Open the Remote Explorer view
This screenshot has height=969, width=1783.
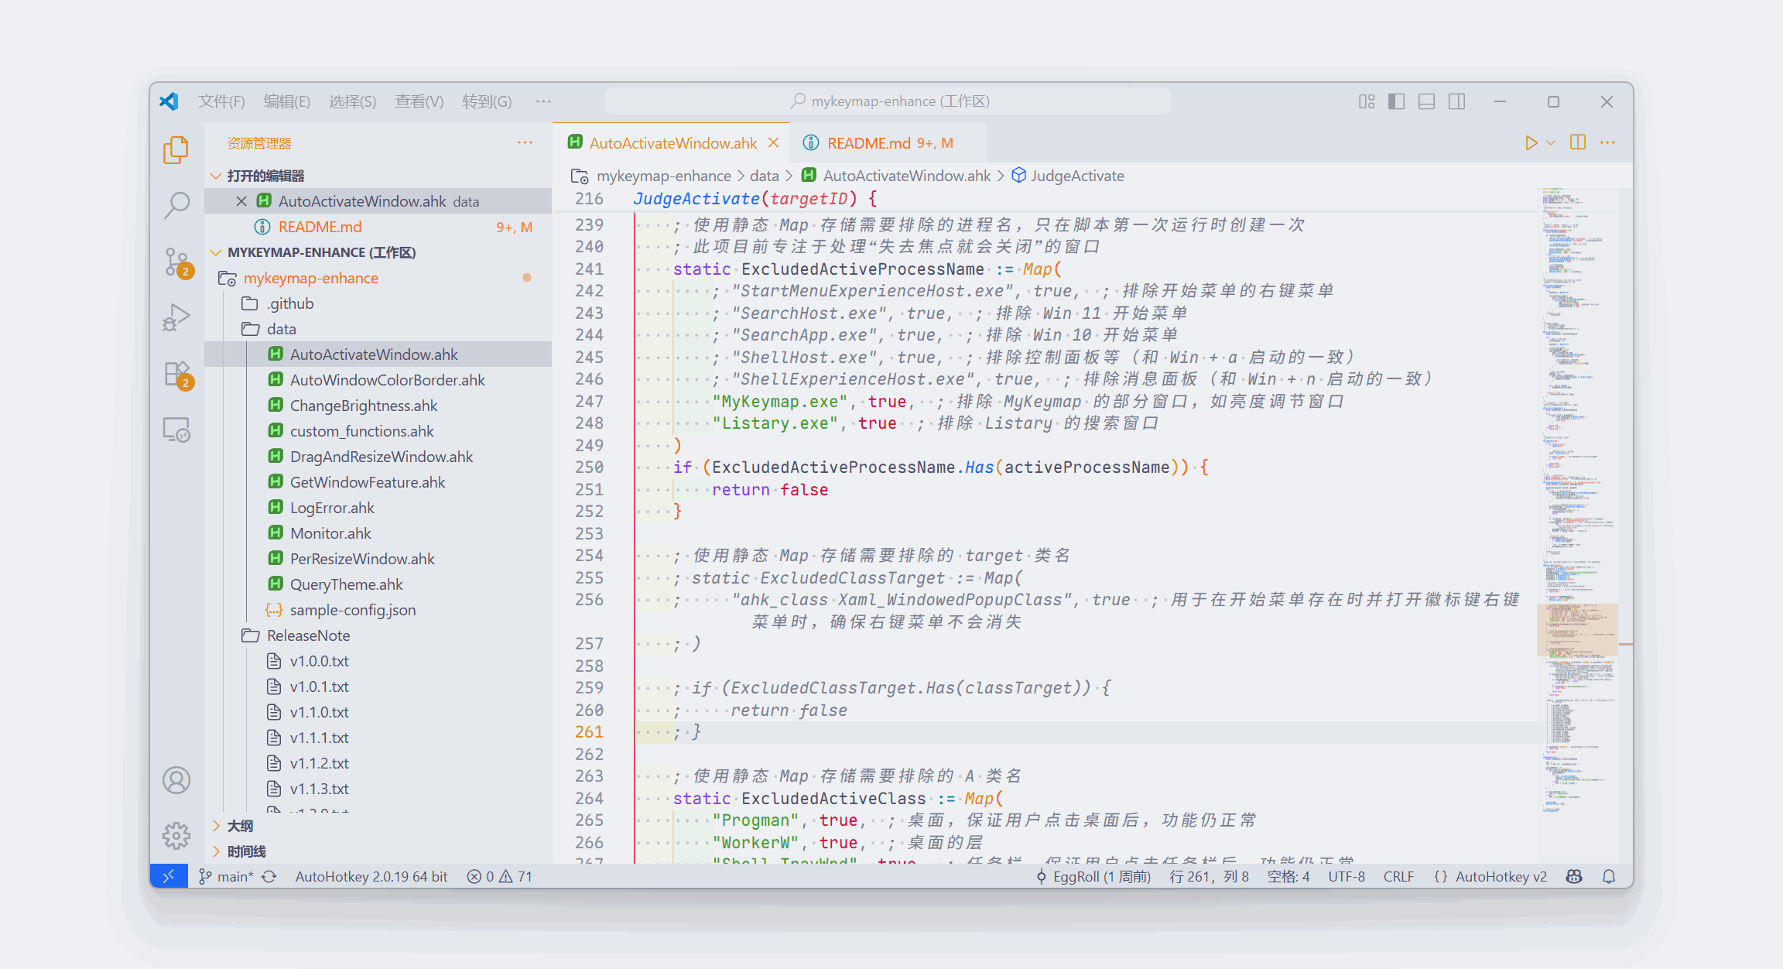pyautogui.click(x=176, y=430)
